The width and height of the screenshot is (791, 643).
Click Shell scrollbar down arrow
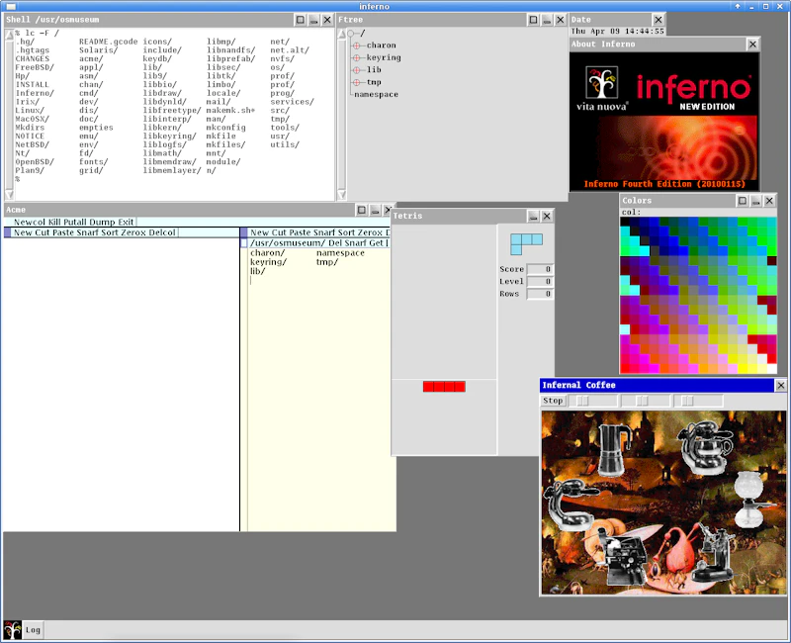point(9,194)
